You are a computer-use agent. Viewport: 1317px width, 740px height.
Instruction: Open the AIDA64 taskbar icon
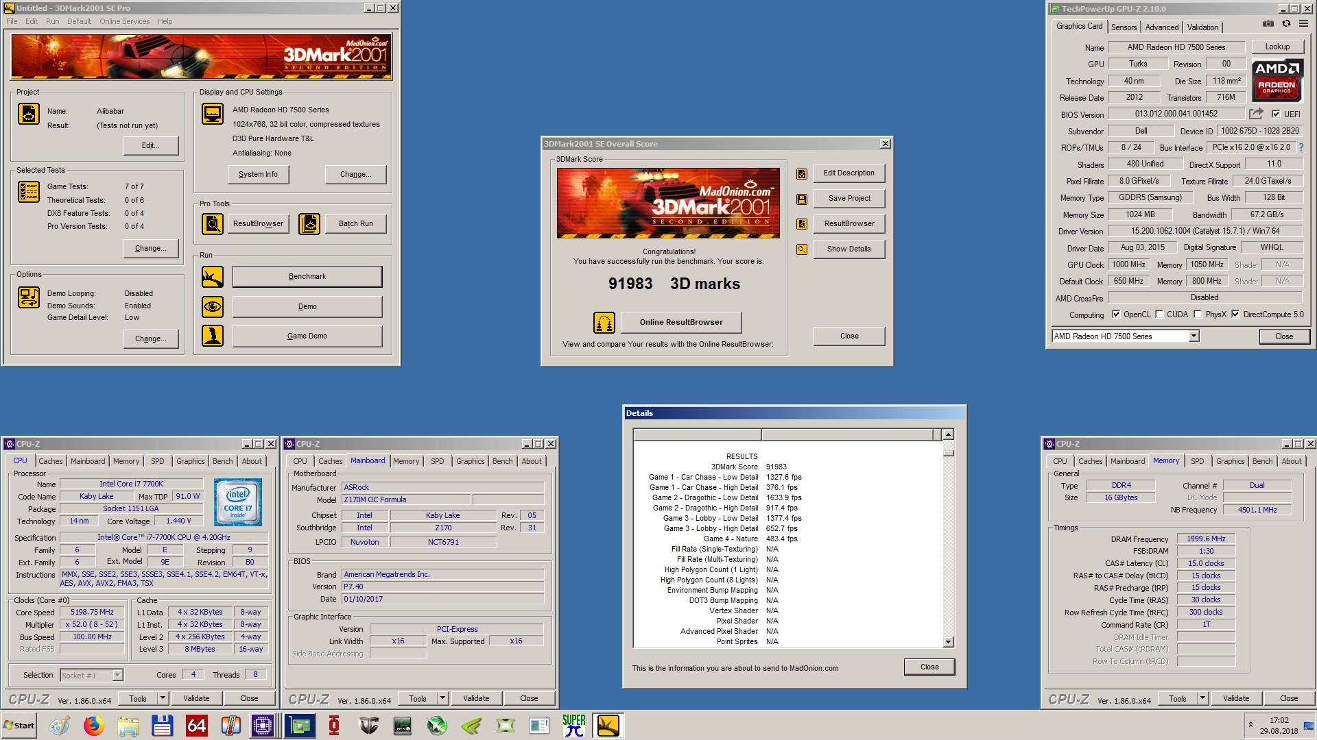point(197,725)
